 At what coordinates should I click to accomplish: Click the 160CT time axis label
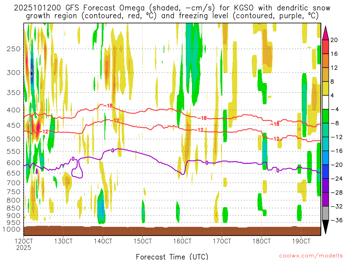tap(182, 241)
